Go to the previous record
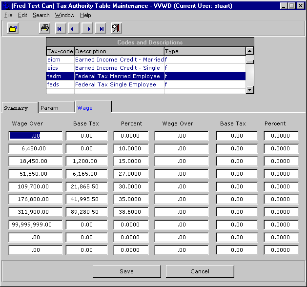Screen dimensions: 307x287 [x=73, y=29]
